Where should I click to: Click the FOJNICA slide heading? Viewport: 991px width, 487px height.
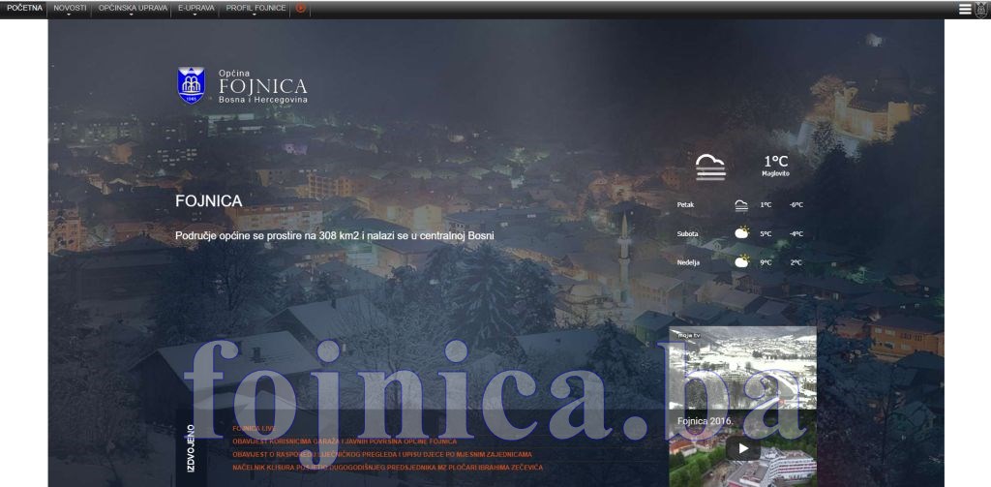(208, 201)
